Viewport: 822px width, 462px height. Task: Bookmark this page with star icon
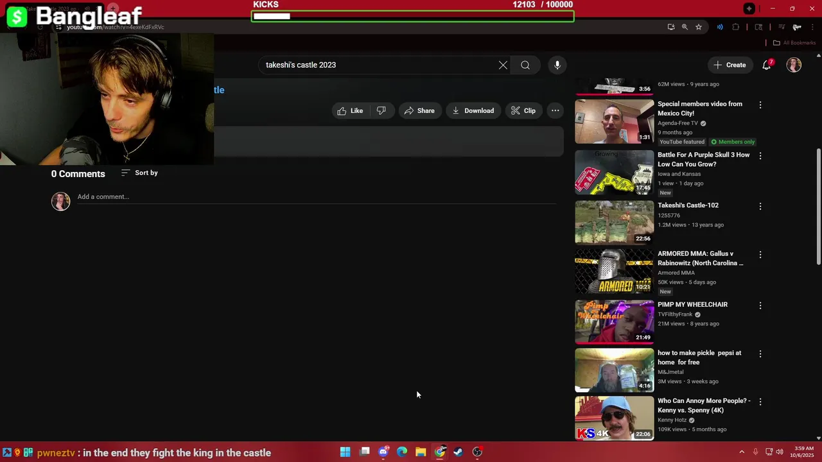tap(699, 27)
